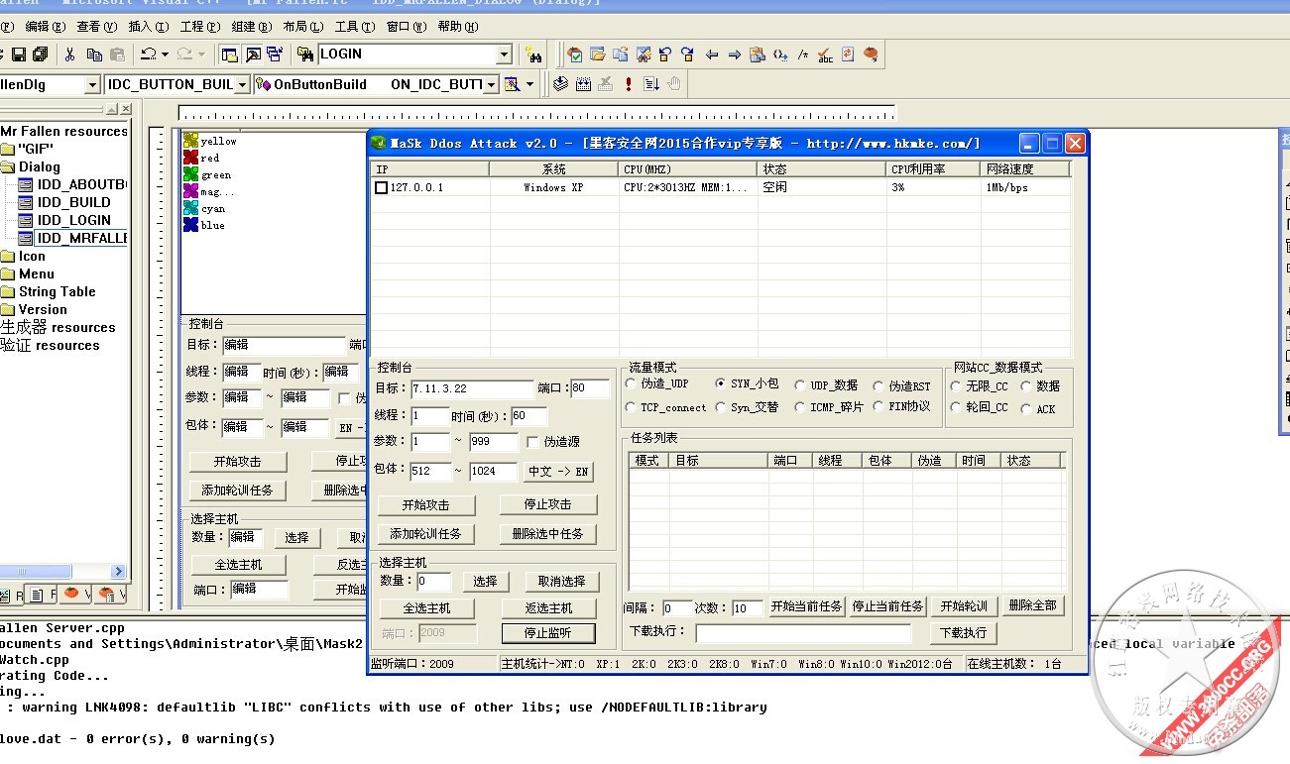This screenshot has height=764, width=1290.
Task: Select the UDP_数据 radio option
Action: tap(800, 385)
